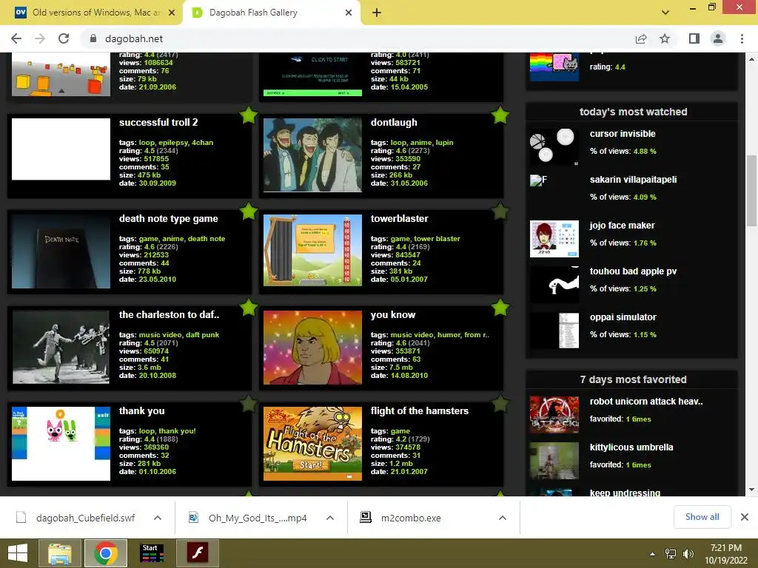The width and height of the screenshot is (758, 568).
Task: Toggle favorite star on flight of the hamsters
Action: point(500,404)
